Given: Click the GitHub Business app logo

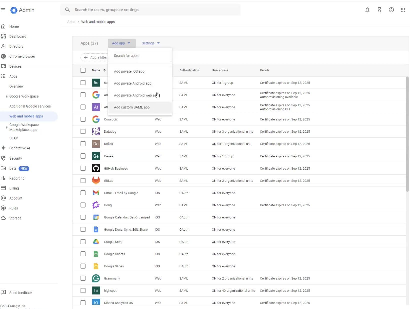Looking at the screenshot, I should (96, 168).
